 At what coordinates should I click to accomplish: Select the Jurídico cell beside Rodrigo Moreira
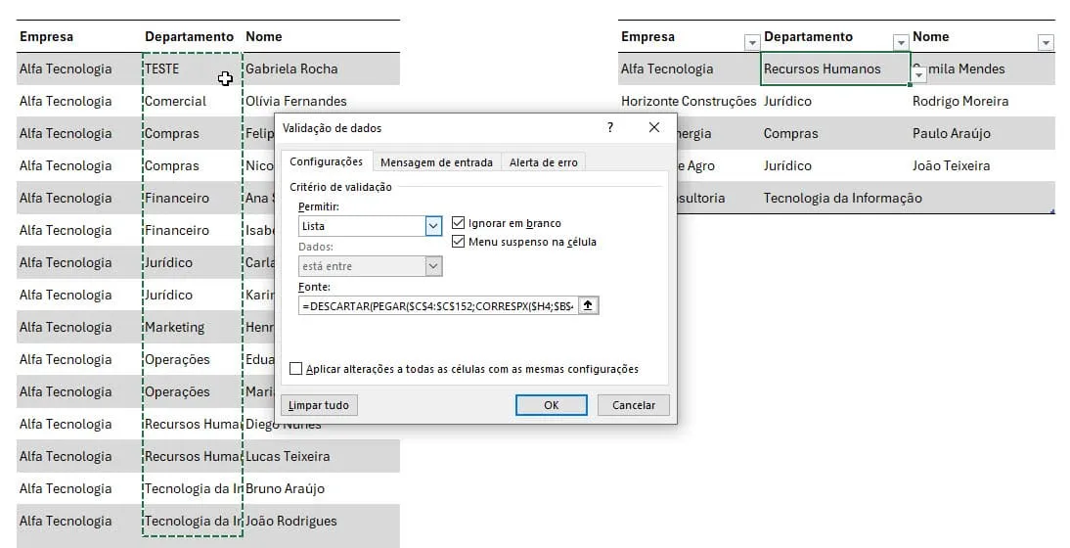[x=835, y=101]
